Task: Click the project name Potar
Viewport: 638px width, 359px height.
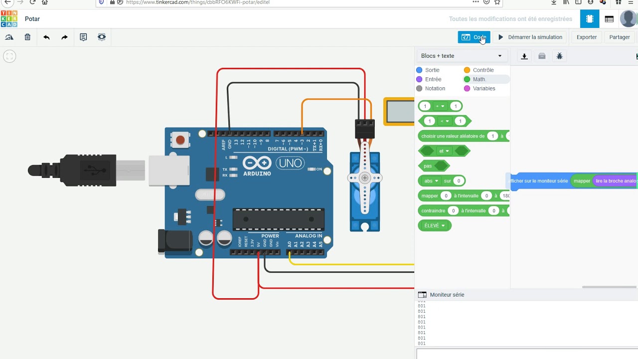Action: 32,19
